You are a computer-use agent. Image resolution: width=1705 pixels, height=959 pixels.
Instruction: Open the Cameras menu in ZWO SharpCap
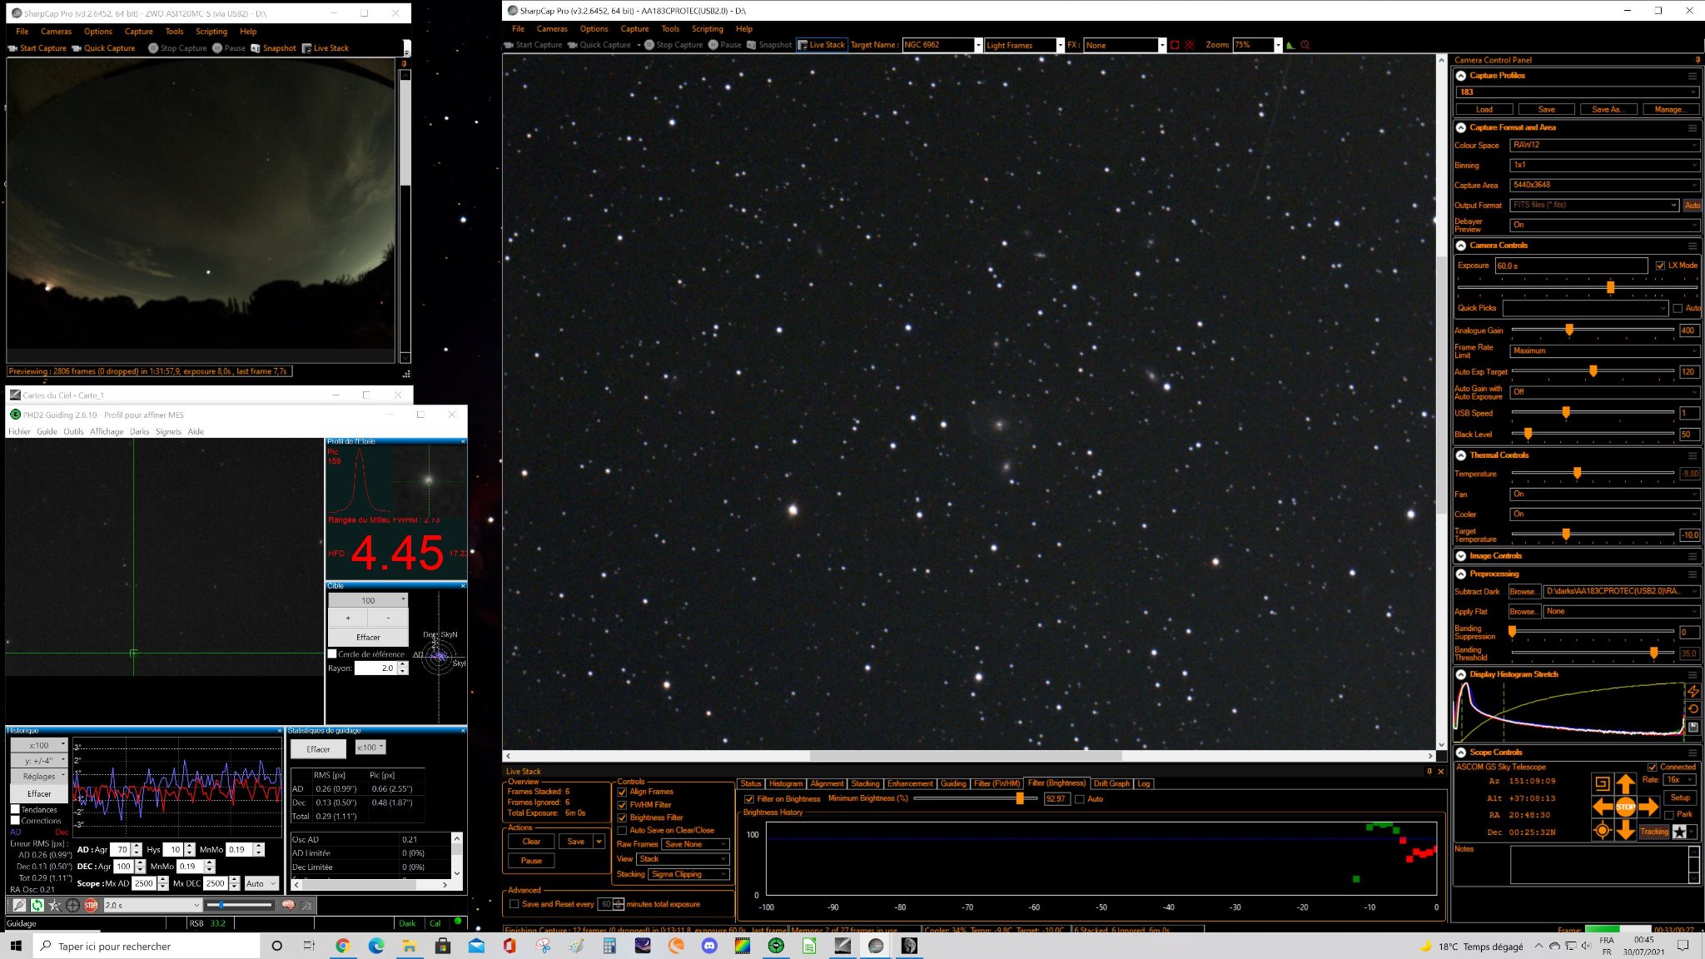click(56, 32)
